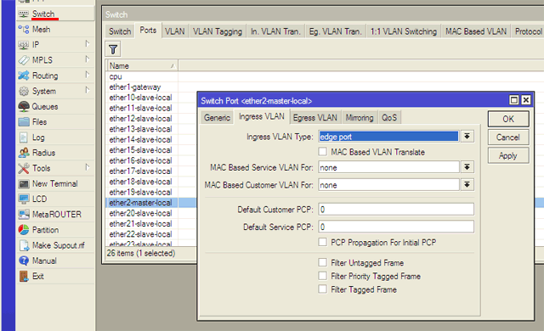Click the Default Service PCP field
The height and width of the screenshot is (331, 544).
point(396,227)
